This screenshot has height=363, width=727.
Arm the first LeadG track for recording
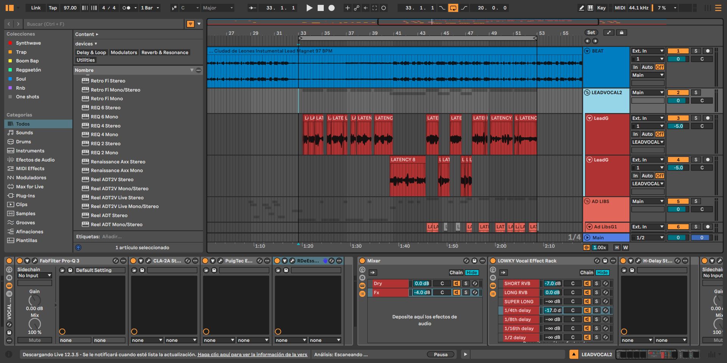coord(707,118)
